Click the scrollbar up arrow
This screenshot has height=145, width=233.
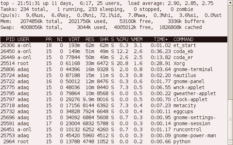[230, 2]
